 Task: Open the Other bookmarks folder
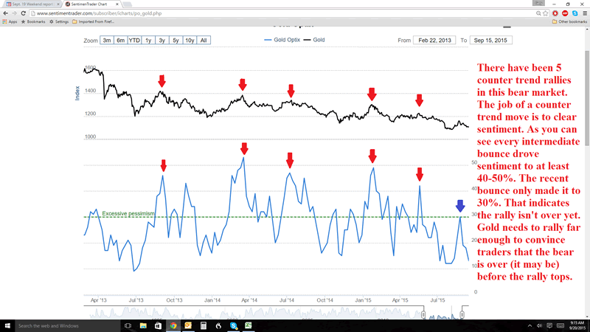point(569,22)
